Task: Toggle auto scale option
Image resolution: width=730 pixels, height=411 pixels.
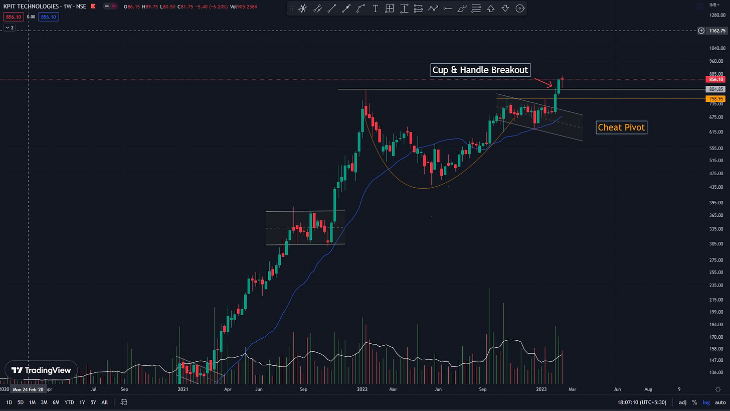Action: click(x=720, y=402)
